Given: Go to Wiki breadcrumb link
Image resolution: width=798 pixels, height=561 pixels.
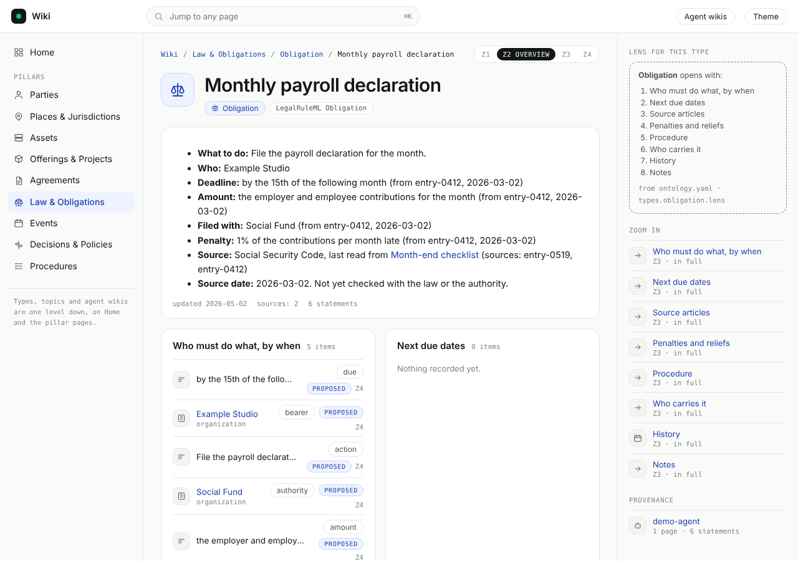Looking at the screenshot, I should tap(169, 54).
